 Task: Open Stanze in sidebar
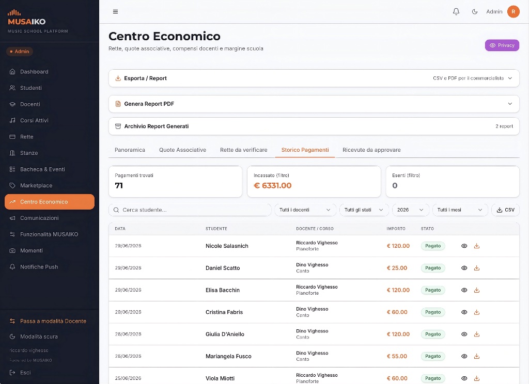pyautogui.click(x=50, y=153)
